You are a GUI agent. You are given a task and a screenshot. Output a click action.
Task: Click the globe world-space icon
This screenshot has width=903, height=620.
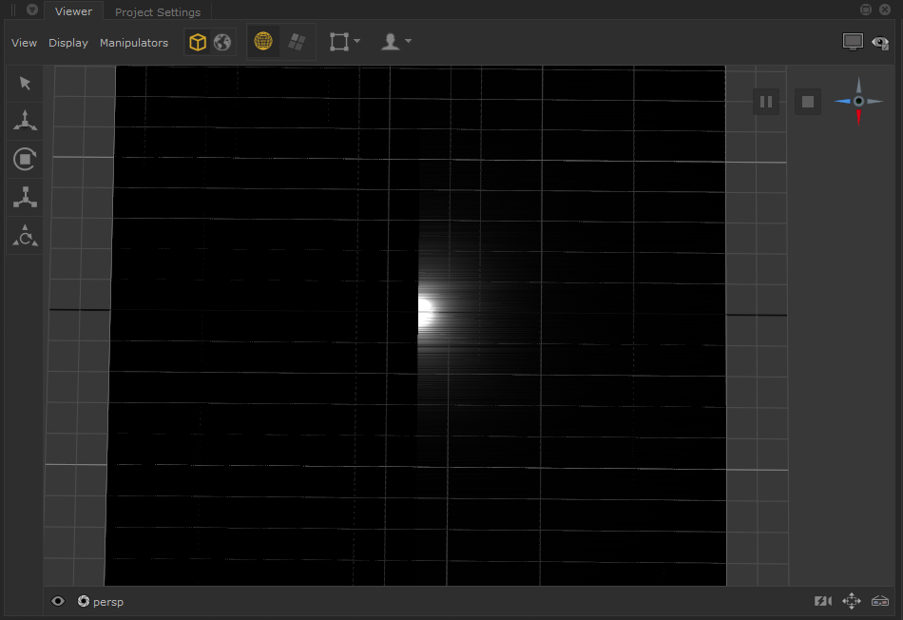[x=222, y=43]
